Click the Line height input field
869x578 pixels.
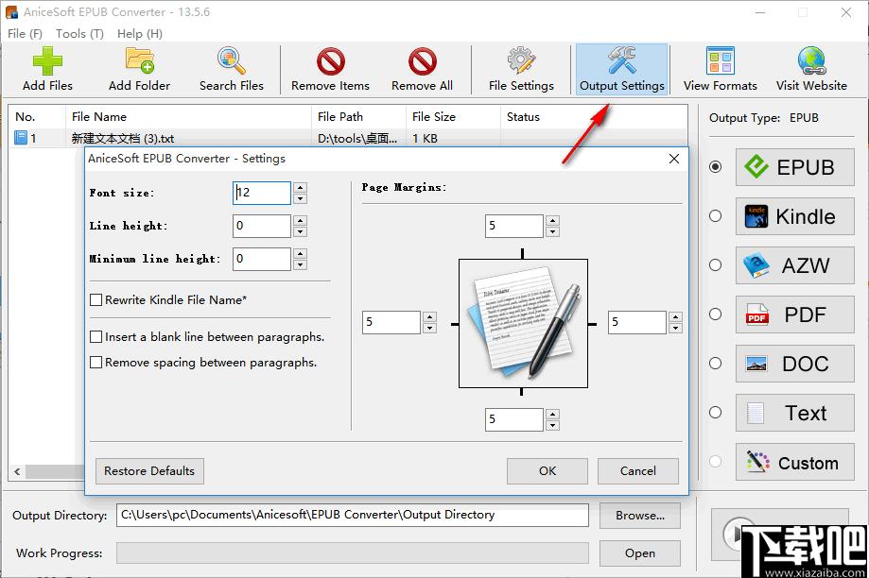coord(262,226)
